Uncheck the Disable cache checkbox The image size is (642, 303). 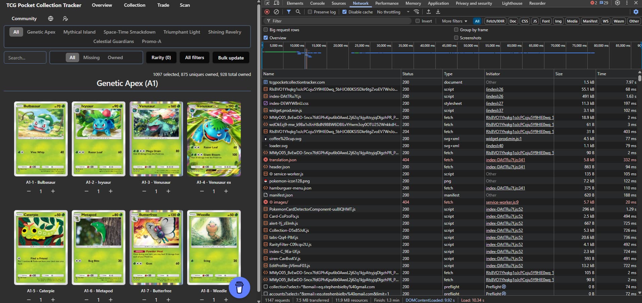[344, 12]
